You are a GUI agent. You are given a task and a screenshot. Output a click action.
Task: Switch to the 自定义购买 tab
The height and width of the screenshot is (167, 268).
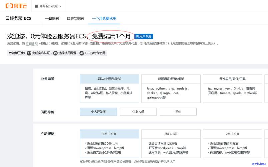pyautogui.click(x=76, y=18)
